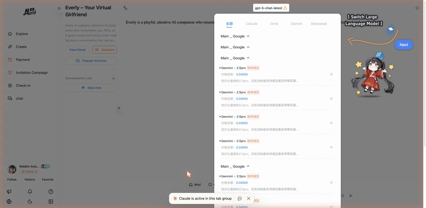The width and height of the screenshot is (426, 208).
Task: Click the Next tutorial button
Action: tap(404, 45)
